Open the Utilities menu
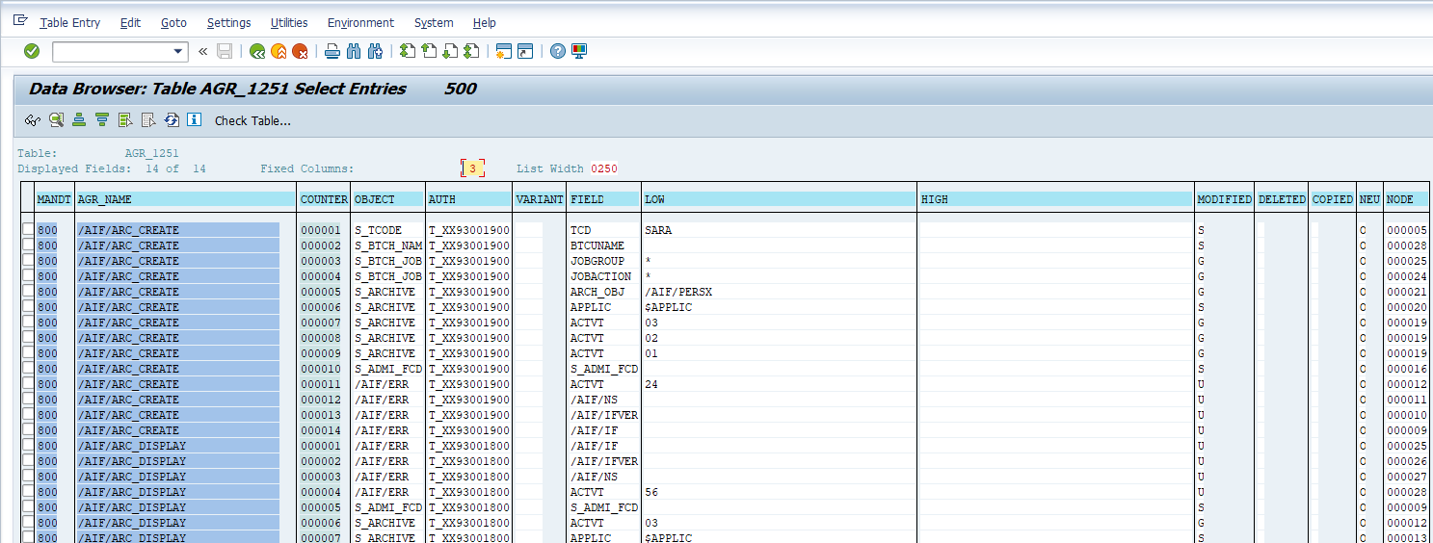Image resolution: width=1433 pixels, height=543 pixels. [x=289, y=22]
